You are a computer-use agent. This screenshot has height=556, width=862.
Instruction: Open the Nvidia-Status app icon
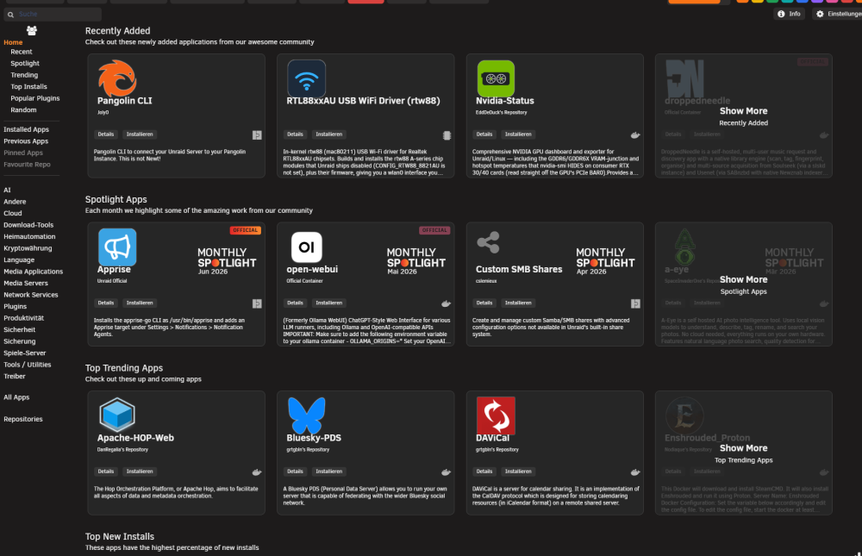(496, 78)
